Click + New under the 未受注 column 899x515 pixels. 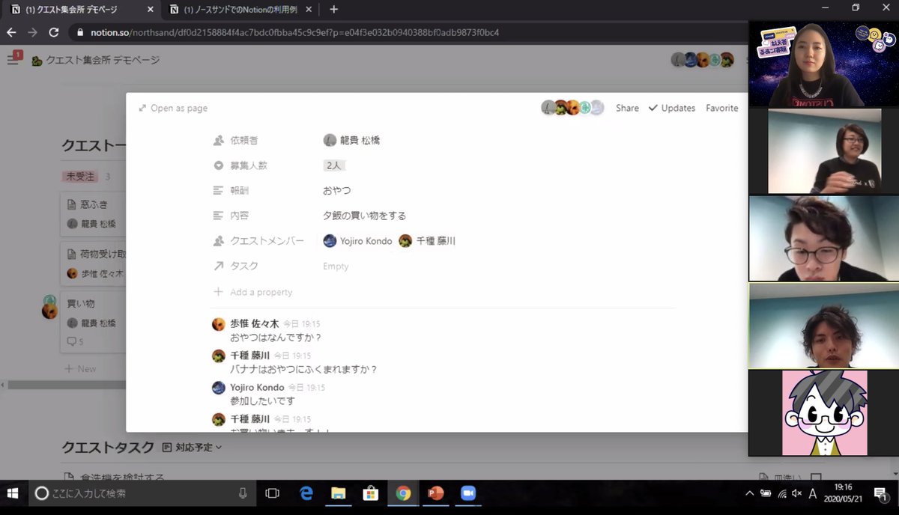click(80, 369)
